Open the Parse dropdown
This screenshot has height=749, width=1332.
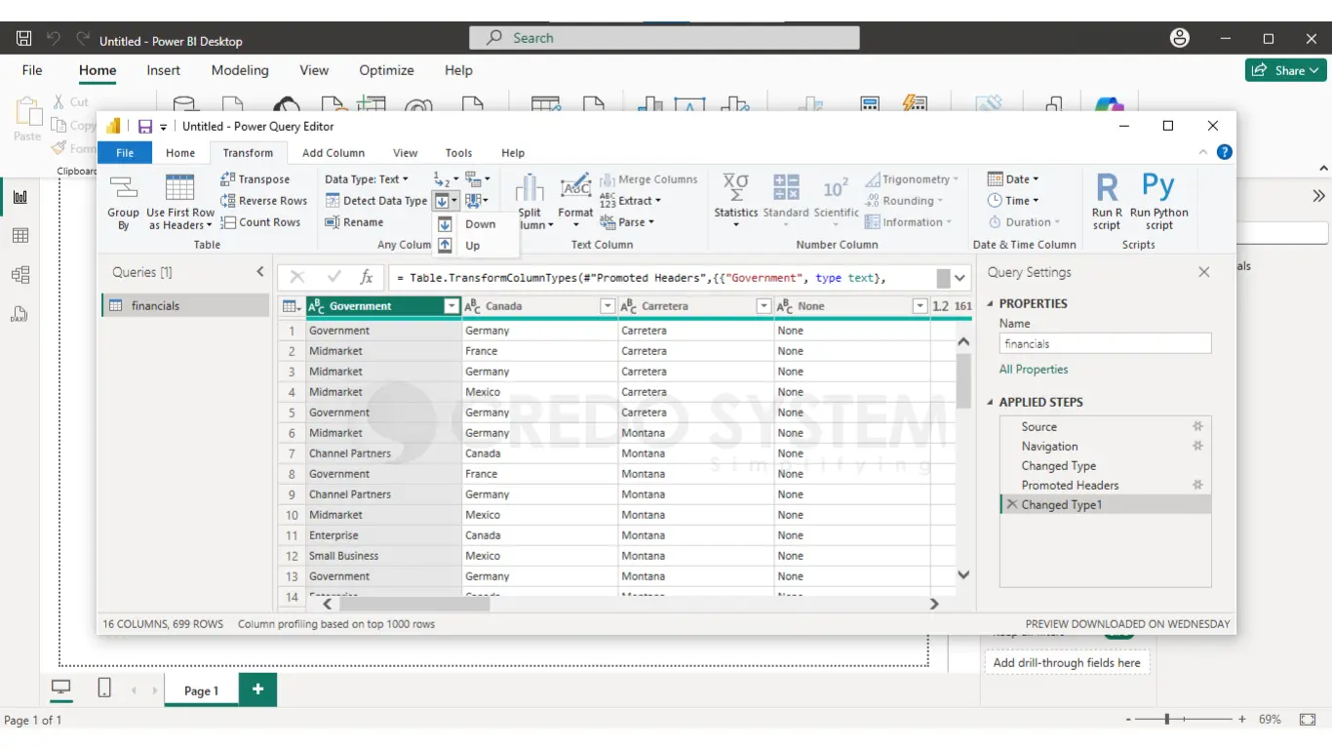click(x=627, y=222)
